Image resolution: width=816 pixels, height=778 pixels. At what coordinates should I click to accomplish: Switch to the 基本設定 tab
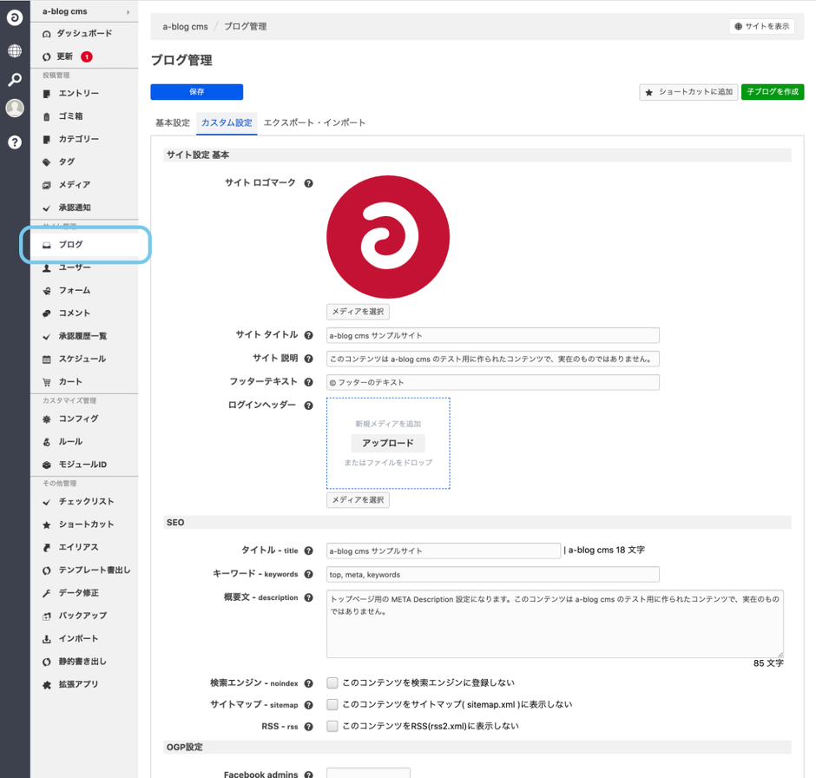(172, 123)
